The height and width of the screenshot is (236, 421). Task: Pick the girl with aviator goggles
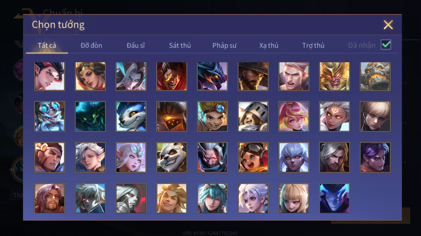click(x=253, y=157)
